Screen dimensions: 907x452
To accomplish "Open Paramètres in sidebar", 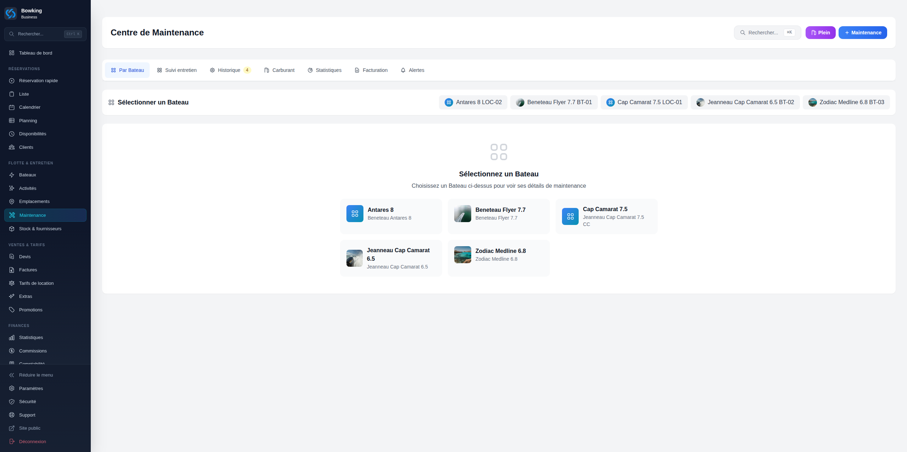I will 45,389.
